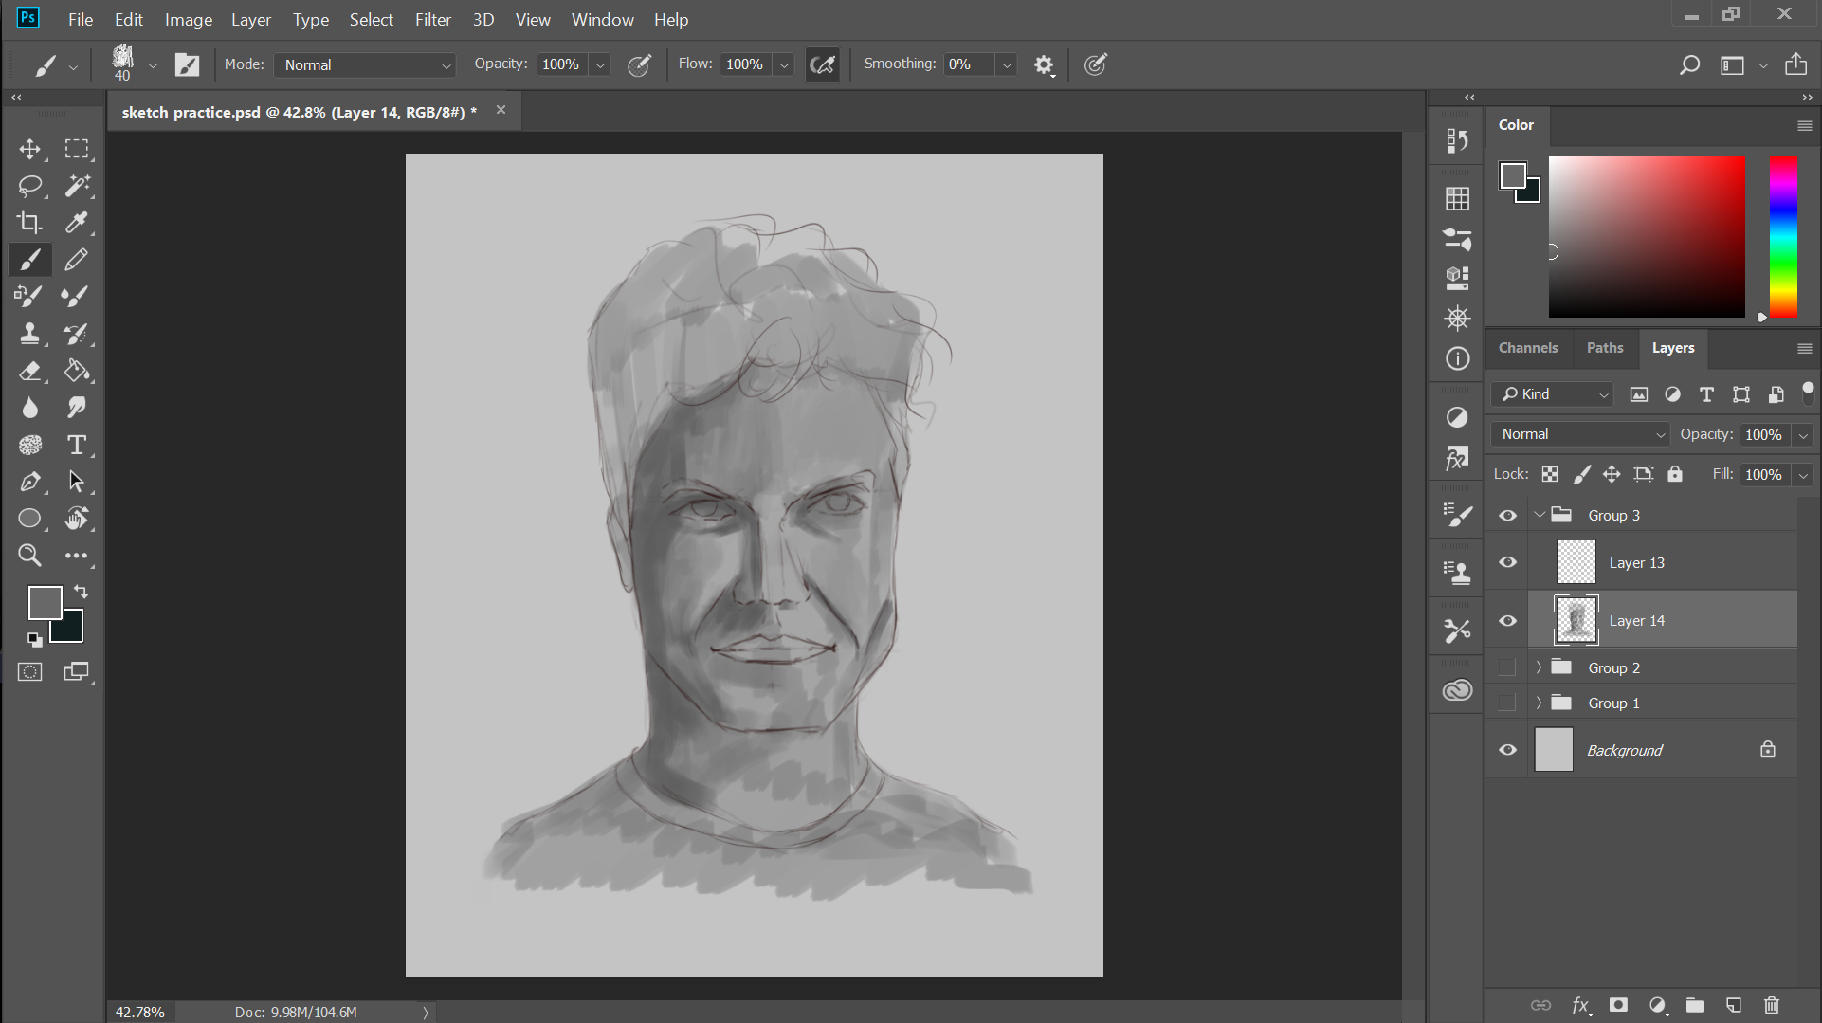Click the Smoothing options gear button

pyautogui.click(x=1044, y=64)
